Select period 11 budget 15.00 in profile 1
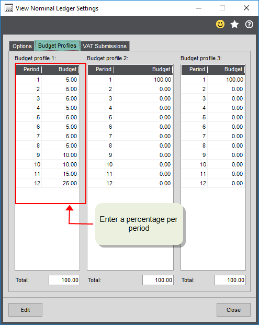The height and width of the screenshot is (325, 259). point(60,174)
